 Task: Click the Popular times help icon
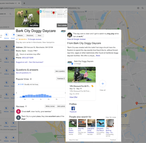pyautogui.click(x=31, y=79)
